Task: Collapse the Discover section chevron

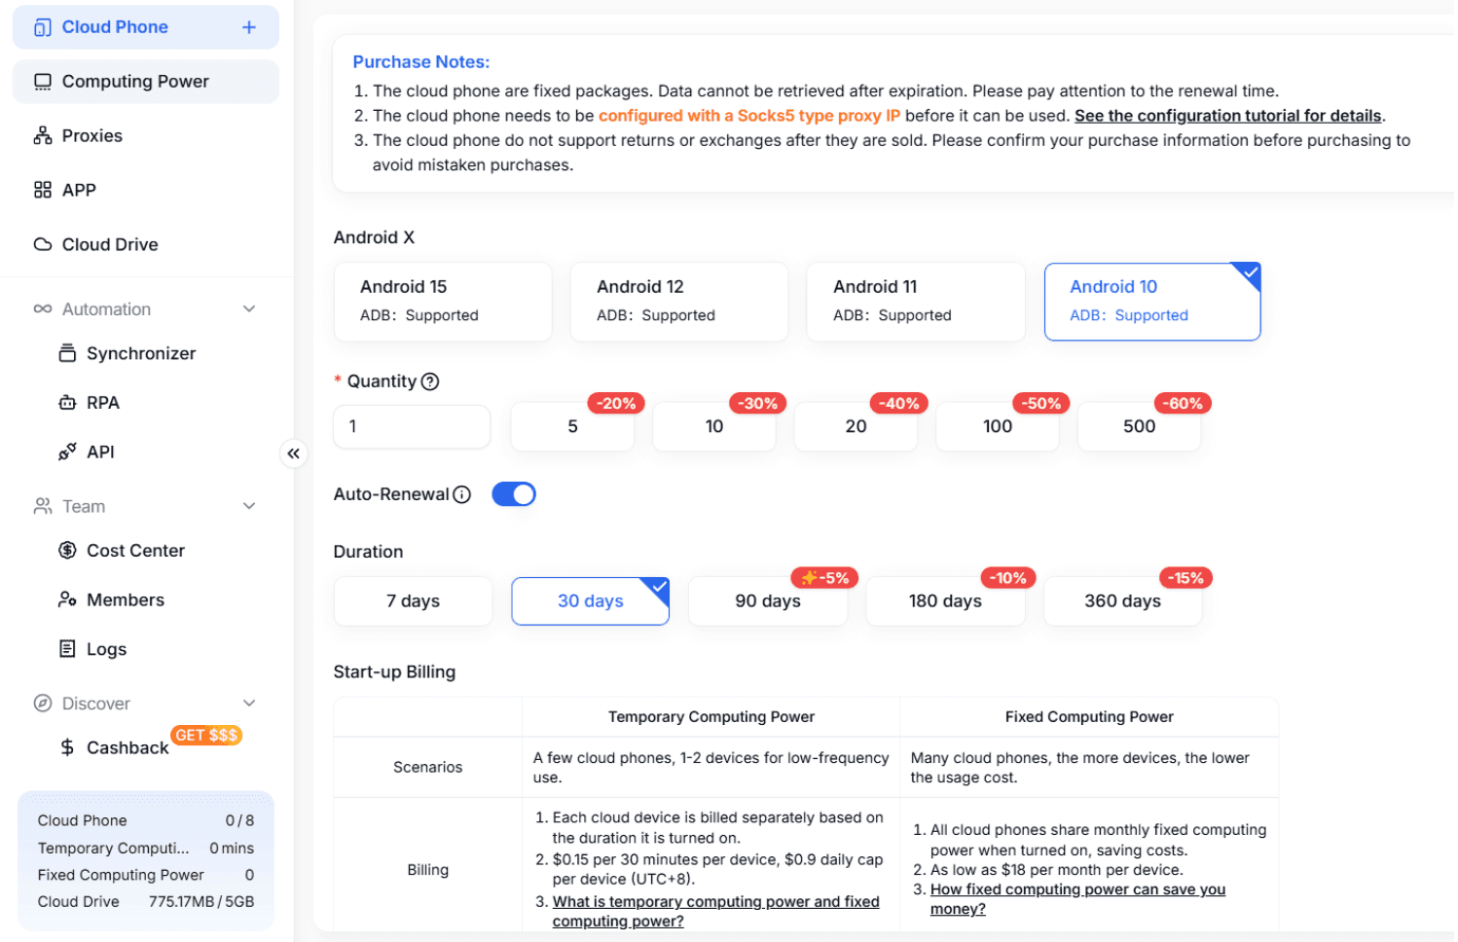Action: tap(249, 704)
